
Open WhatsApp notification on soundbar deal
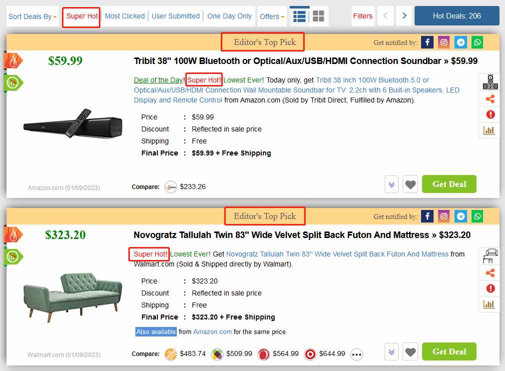click(478, 42)
